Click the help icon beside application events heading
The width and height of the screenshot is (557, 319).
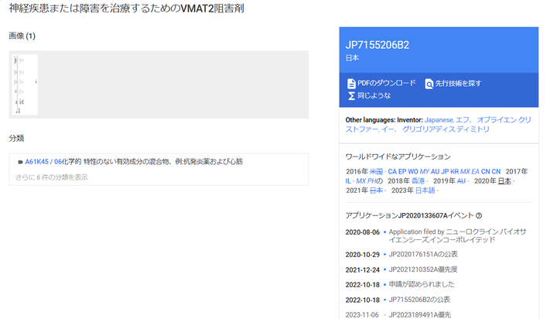(479, 215)
